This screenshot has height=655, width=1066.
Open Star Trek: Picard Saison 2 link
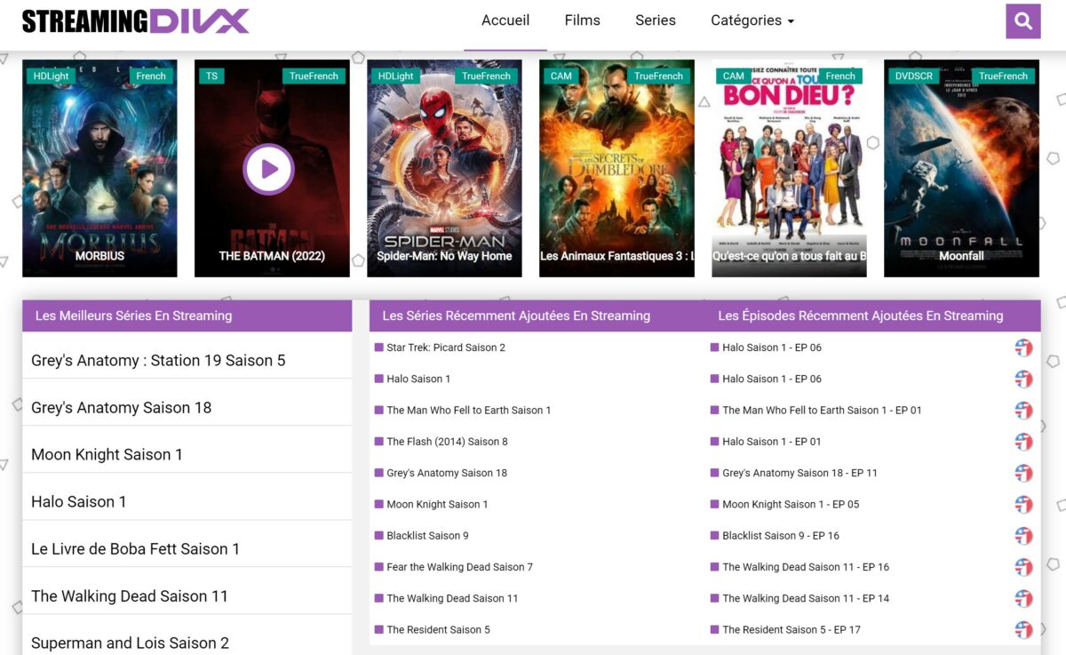[446, 347]
